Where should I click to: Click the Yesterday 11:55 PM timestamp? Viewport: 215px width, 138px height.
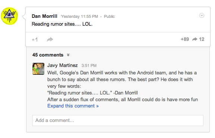[x=79, y=16]
